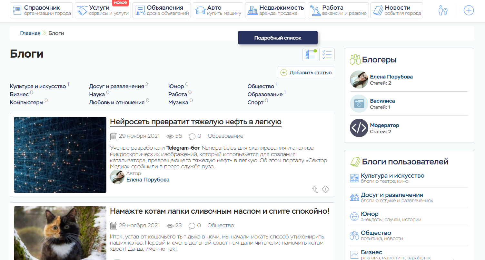Screen dimensions: 485x260
Task: Click the share arrow icon on first article
Action: pos(315,190)
